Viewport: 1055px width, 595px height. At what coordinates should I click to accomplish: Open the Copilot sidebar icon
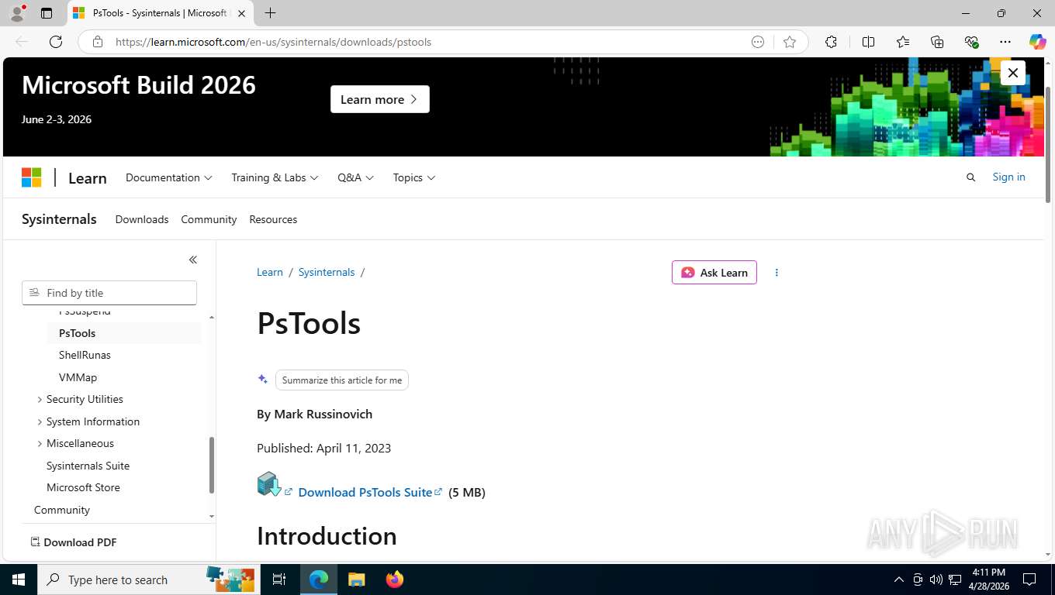[x=1037, y=42]
